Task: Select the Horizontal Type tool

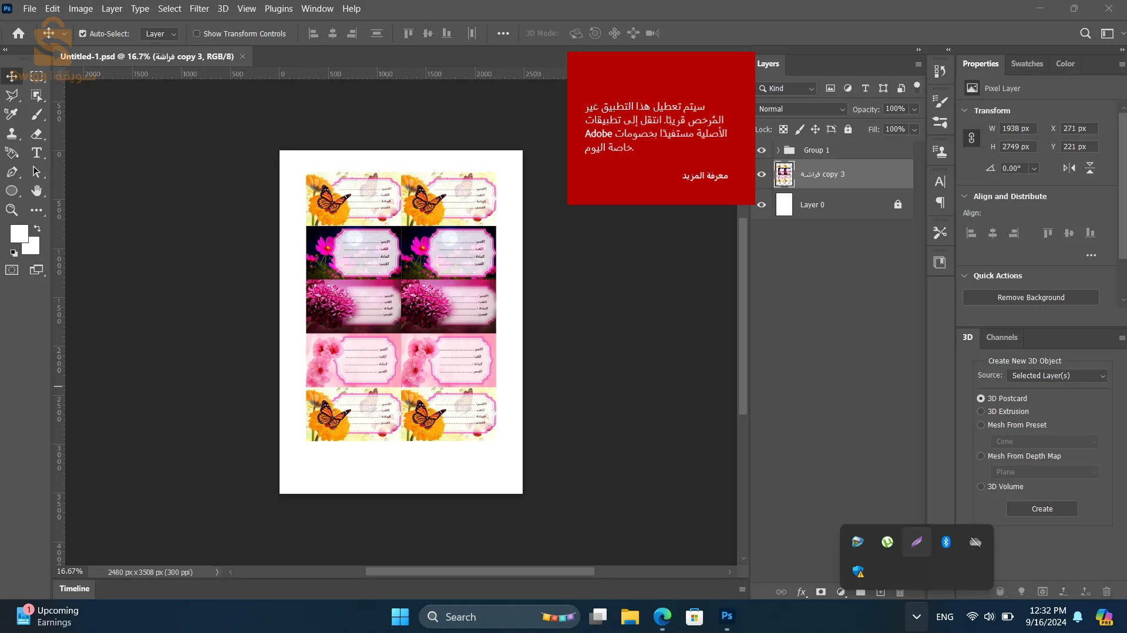Action: pyautogui.click(x=36, y=153)
